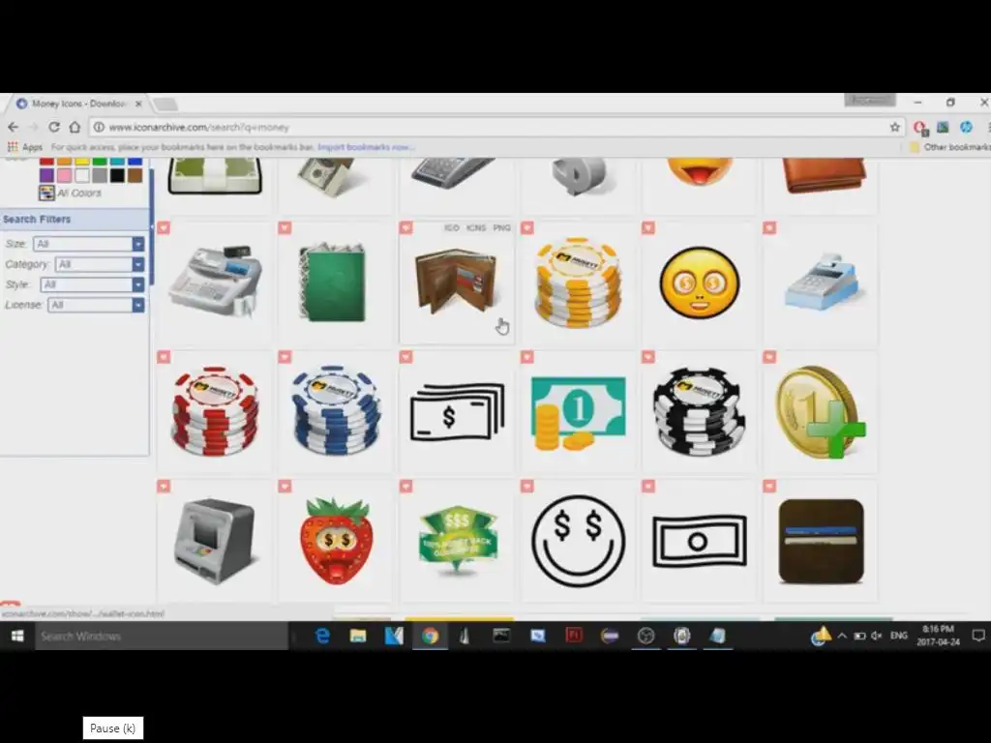This screenshot has width=991, height=743.
Task: Favorite the strawberry icon via heart
Action: (x=285, y=486)
